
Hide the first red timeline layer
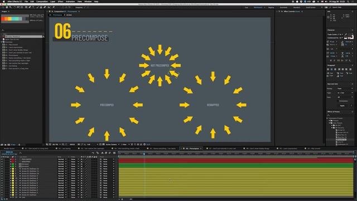[x=2, y=159]
